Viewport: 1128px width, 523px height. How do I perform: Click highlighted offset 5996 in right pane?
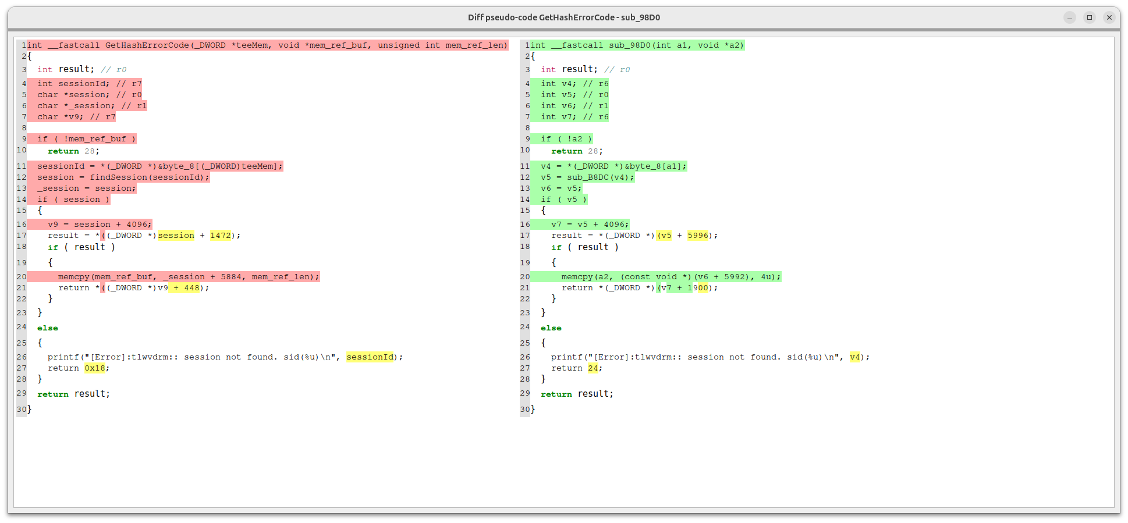698,236
